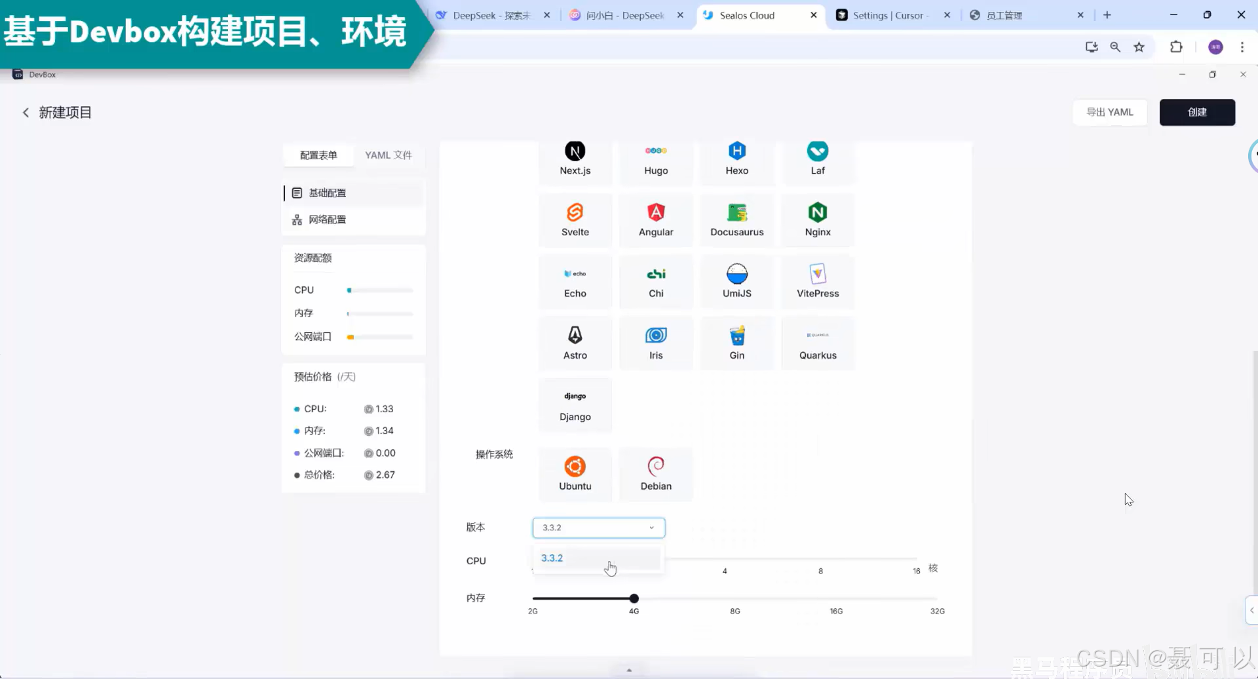
Task: Open a new browser tab
Action: click(x=1107, y=15)
